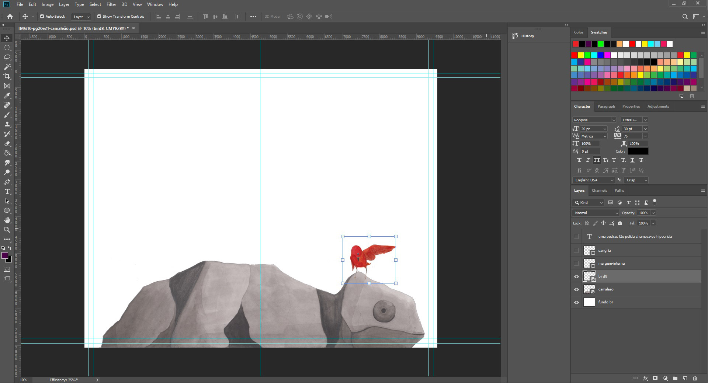Switch to the Channels tab

[599, 191]
